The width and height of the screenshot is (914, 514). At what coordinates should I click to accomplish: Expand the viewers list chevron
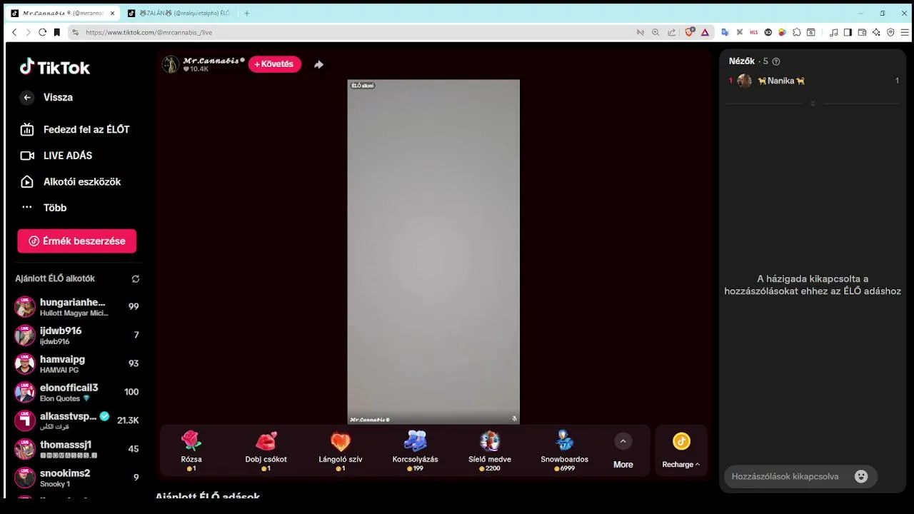[813, 104]
